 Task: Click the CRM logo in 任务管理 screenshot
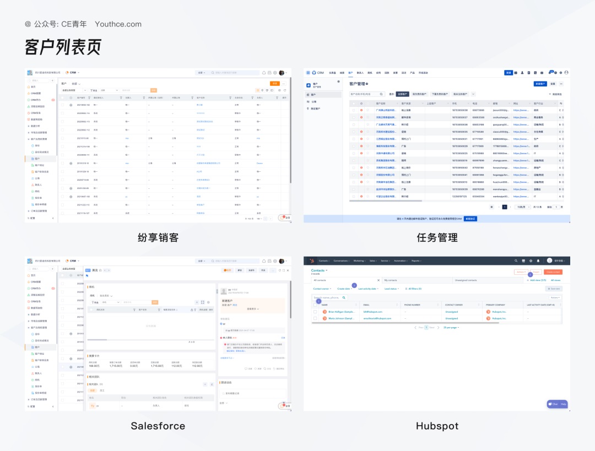(314, 73)
